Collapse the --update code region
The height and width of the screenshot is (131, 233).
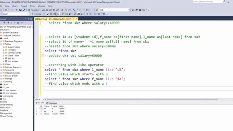[x=43, y=56]
